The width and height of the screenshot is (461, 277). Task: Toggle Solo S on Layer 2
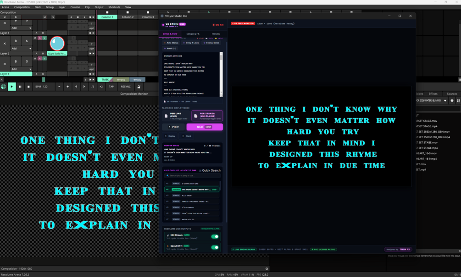pyautogui.click(x=27, y=41)
